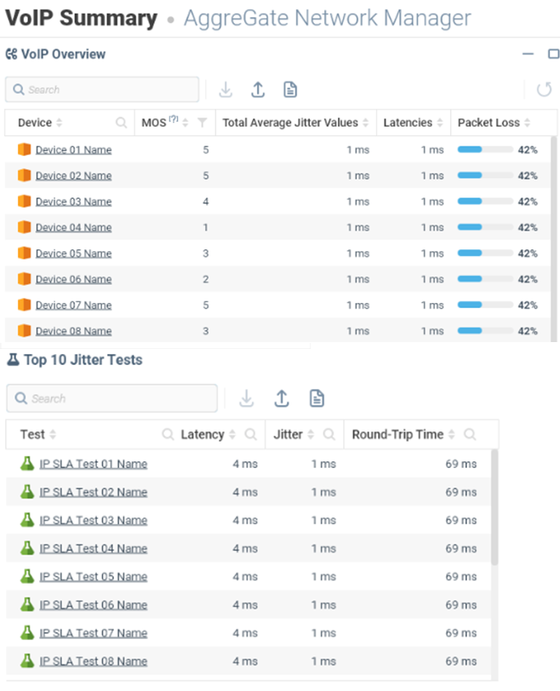
Task: Open IP SLA Test 04 Name link
Action: click(x=94, y=549)
